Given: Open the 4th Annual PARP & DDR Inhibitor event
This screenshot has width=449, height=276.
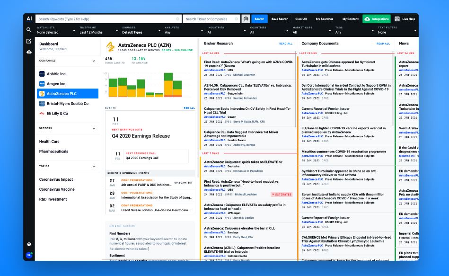Looking at the screenshot, I should pos(150,183).
